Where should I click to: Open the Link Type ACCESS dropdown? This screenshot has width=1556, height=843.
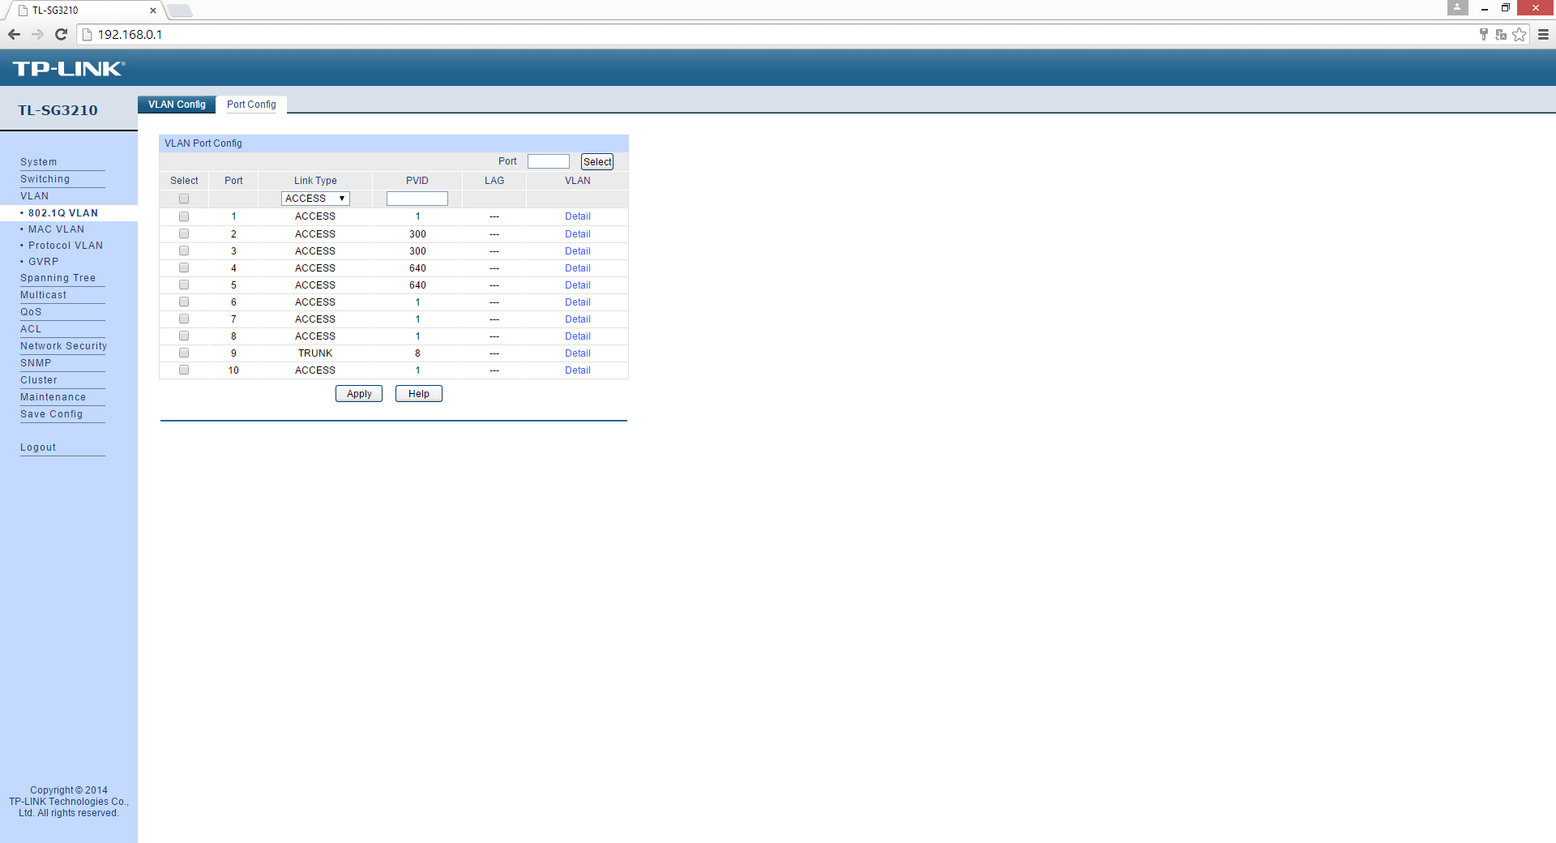315,199
